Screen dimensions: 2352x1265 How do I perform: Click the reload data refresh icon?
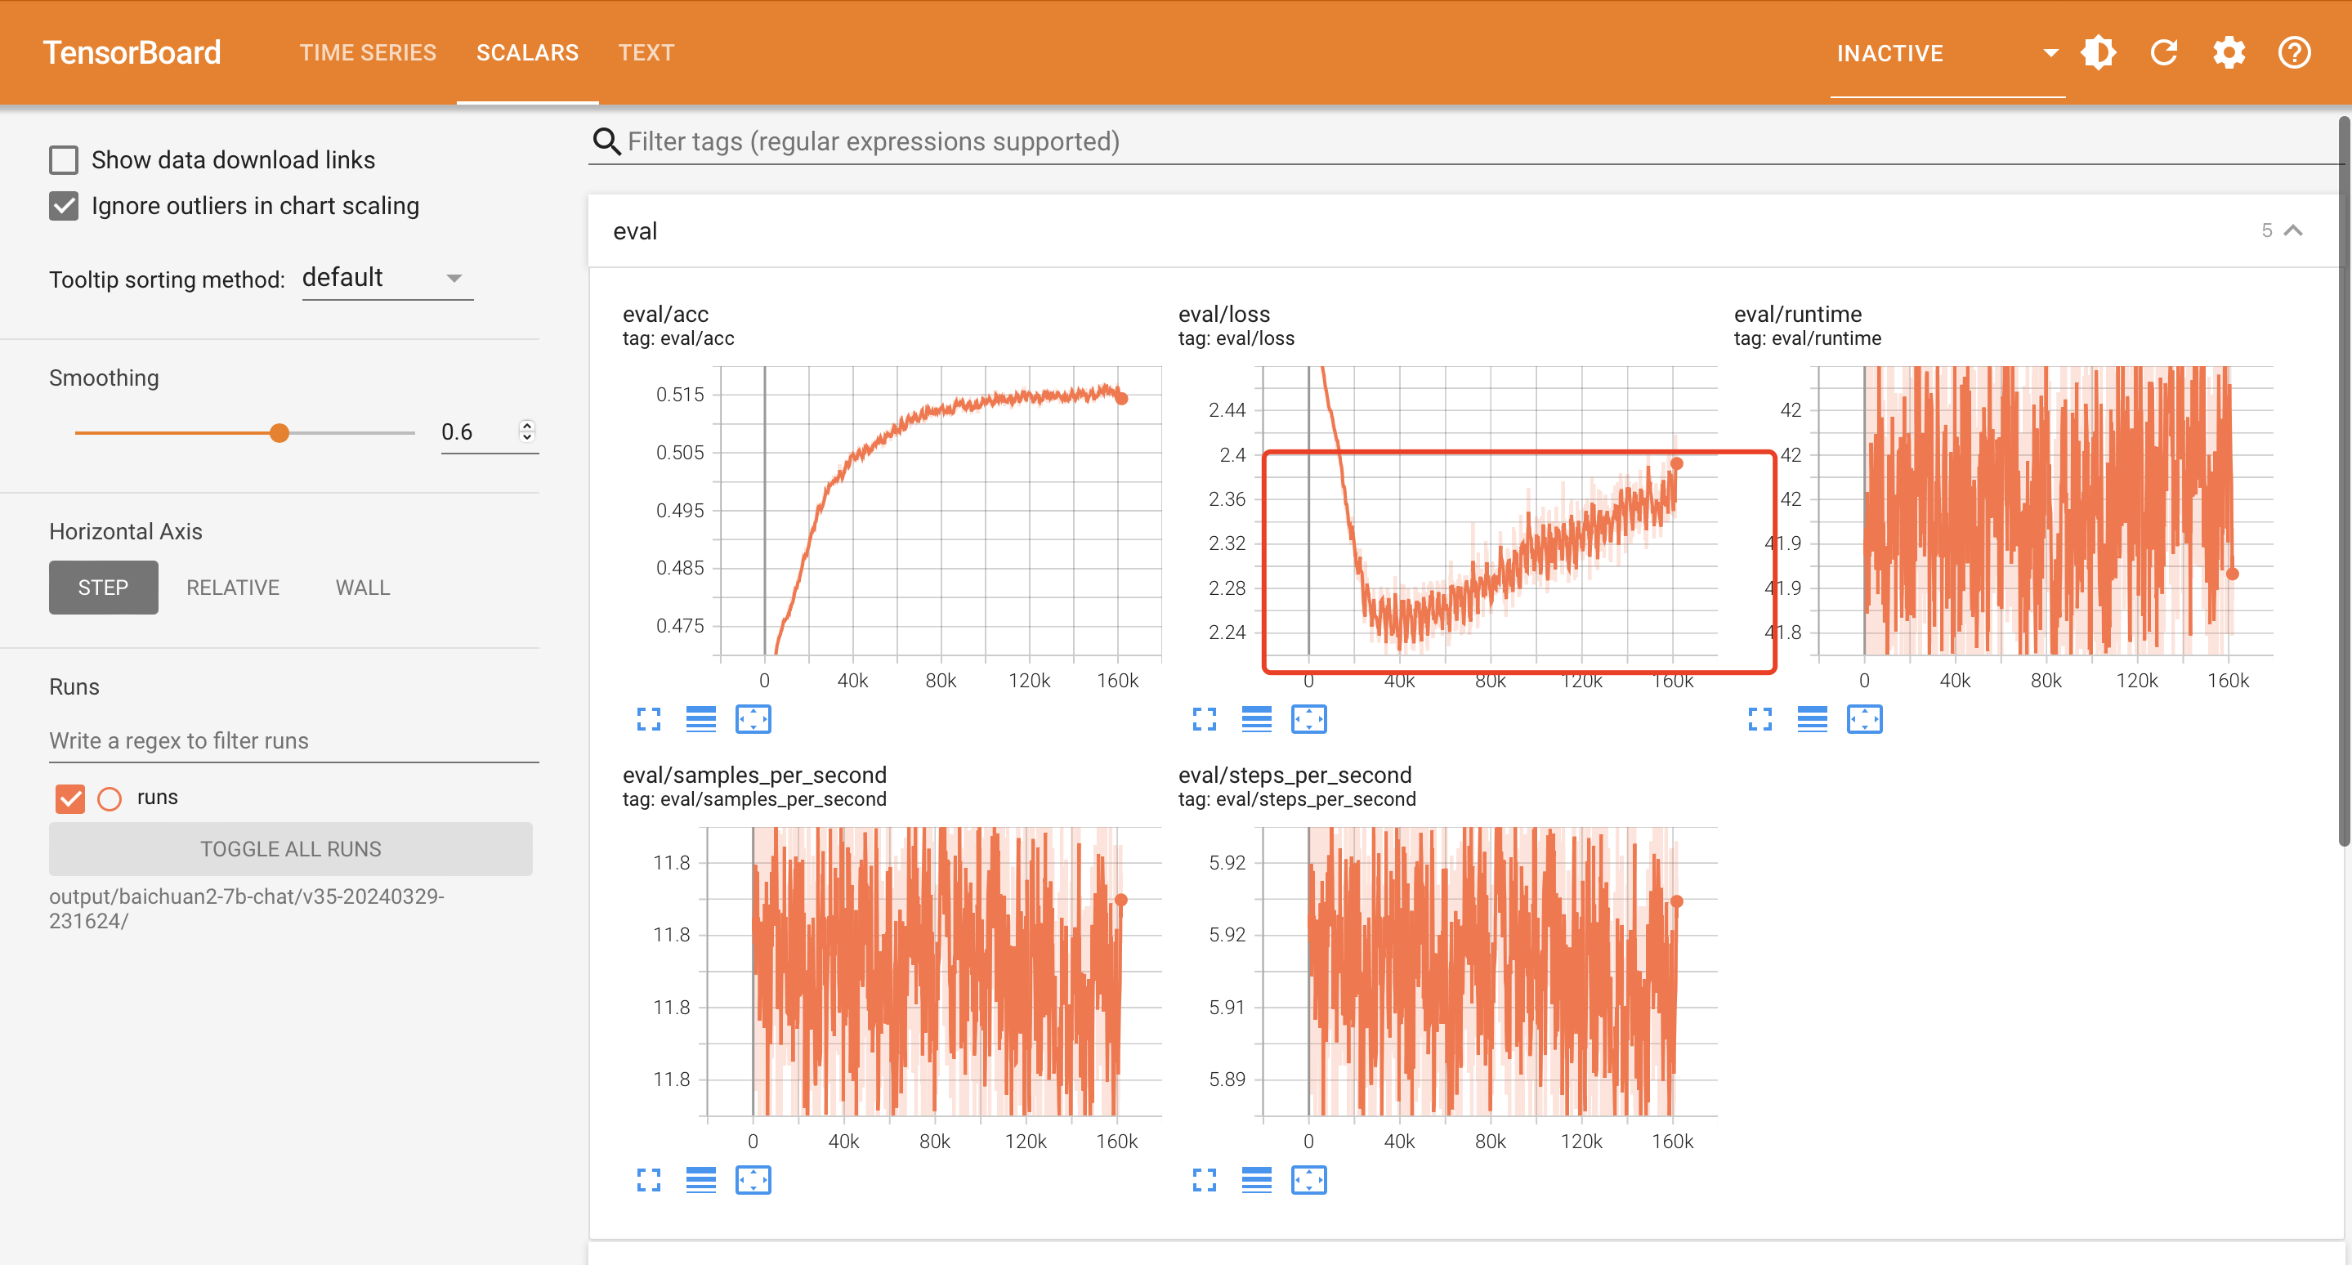[2163, 53]
